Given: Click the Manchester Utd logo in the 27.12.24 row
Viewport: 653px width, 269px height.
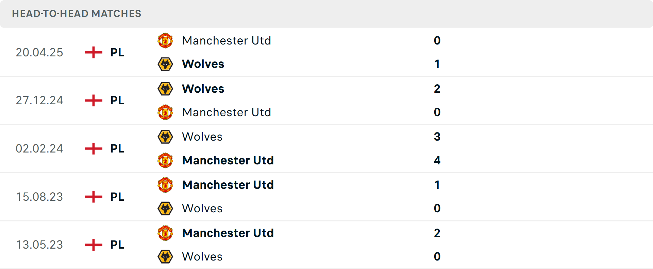Looking at the screenshot, I should pyautogui.click(x=165, y=112).
